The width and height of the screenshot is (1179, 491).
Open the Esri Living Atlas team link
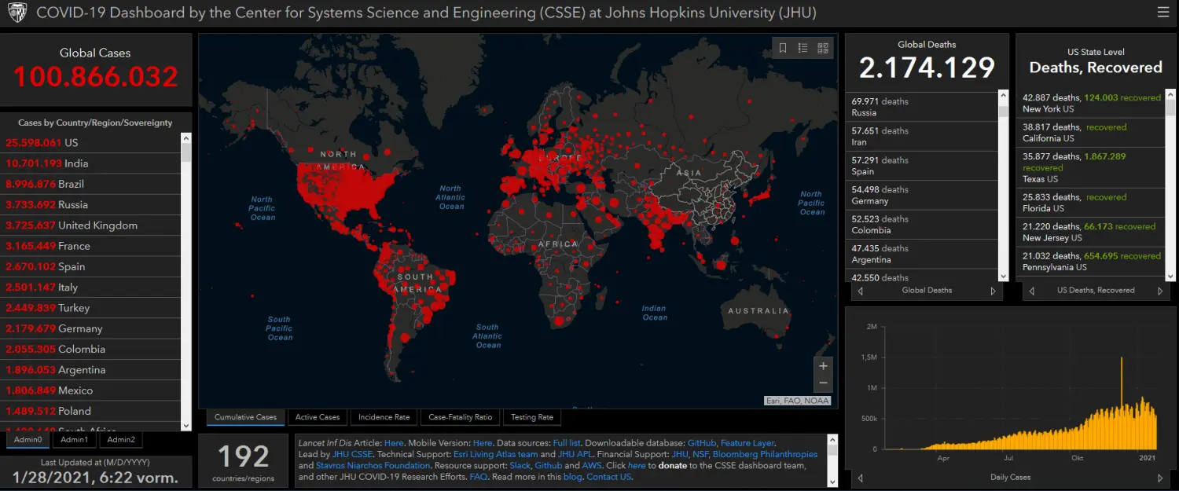pyautogui.click(x=495, y=454)
